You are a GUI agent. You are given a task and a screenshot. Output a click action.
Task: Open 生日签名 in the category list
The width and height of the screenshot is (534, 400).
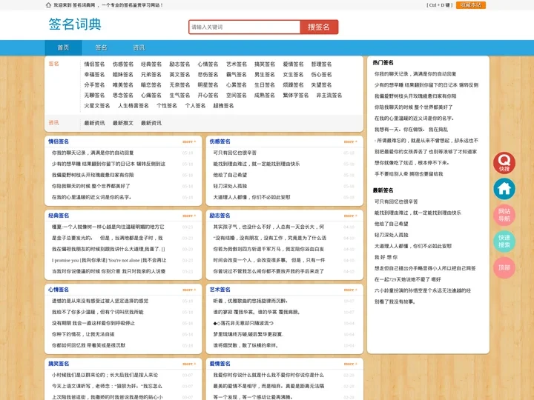pyautogui.click(x=265, y=84)
